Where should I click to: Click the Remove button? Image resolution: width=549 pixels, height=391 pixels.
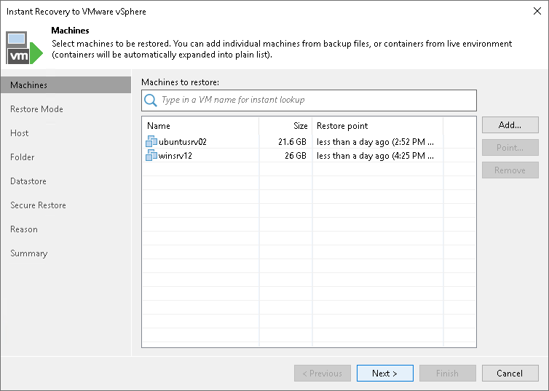pyautogui.click(x=510, y=170)
